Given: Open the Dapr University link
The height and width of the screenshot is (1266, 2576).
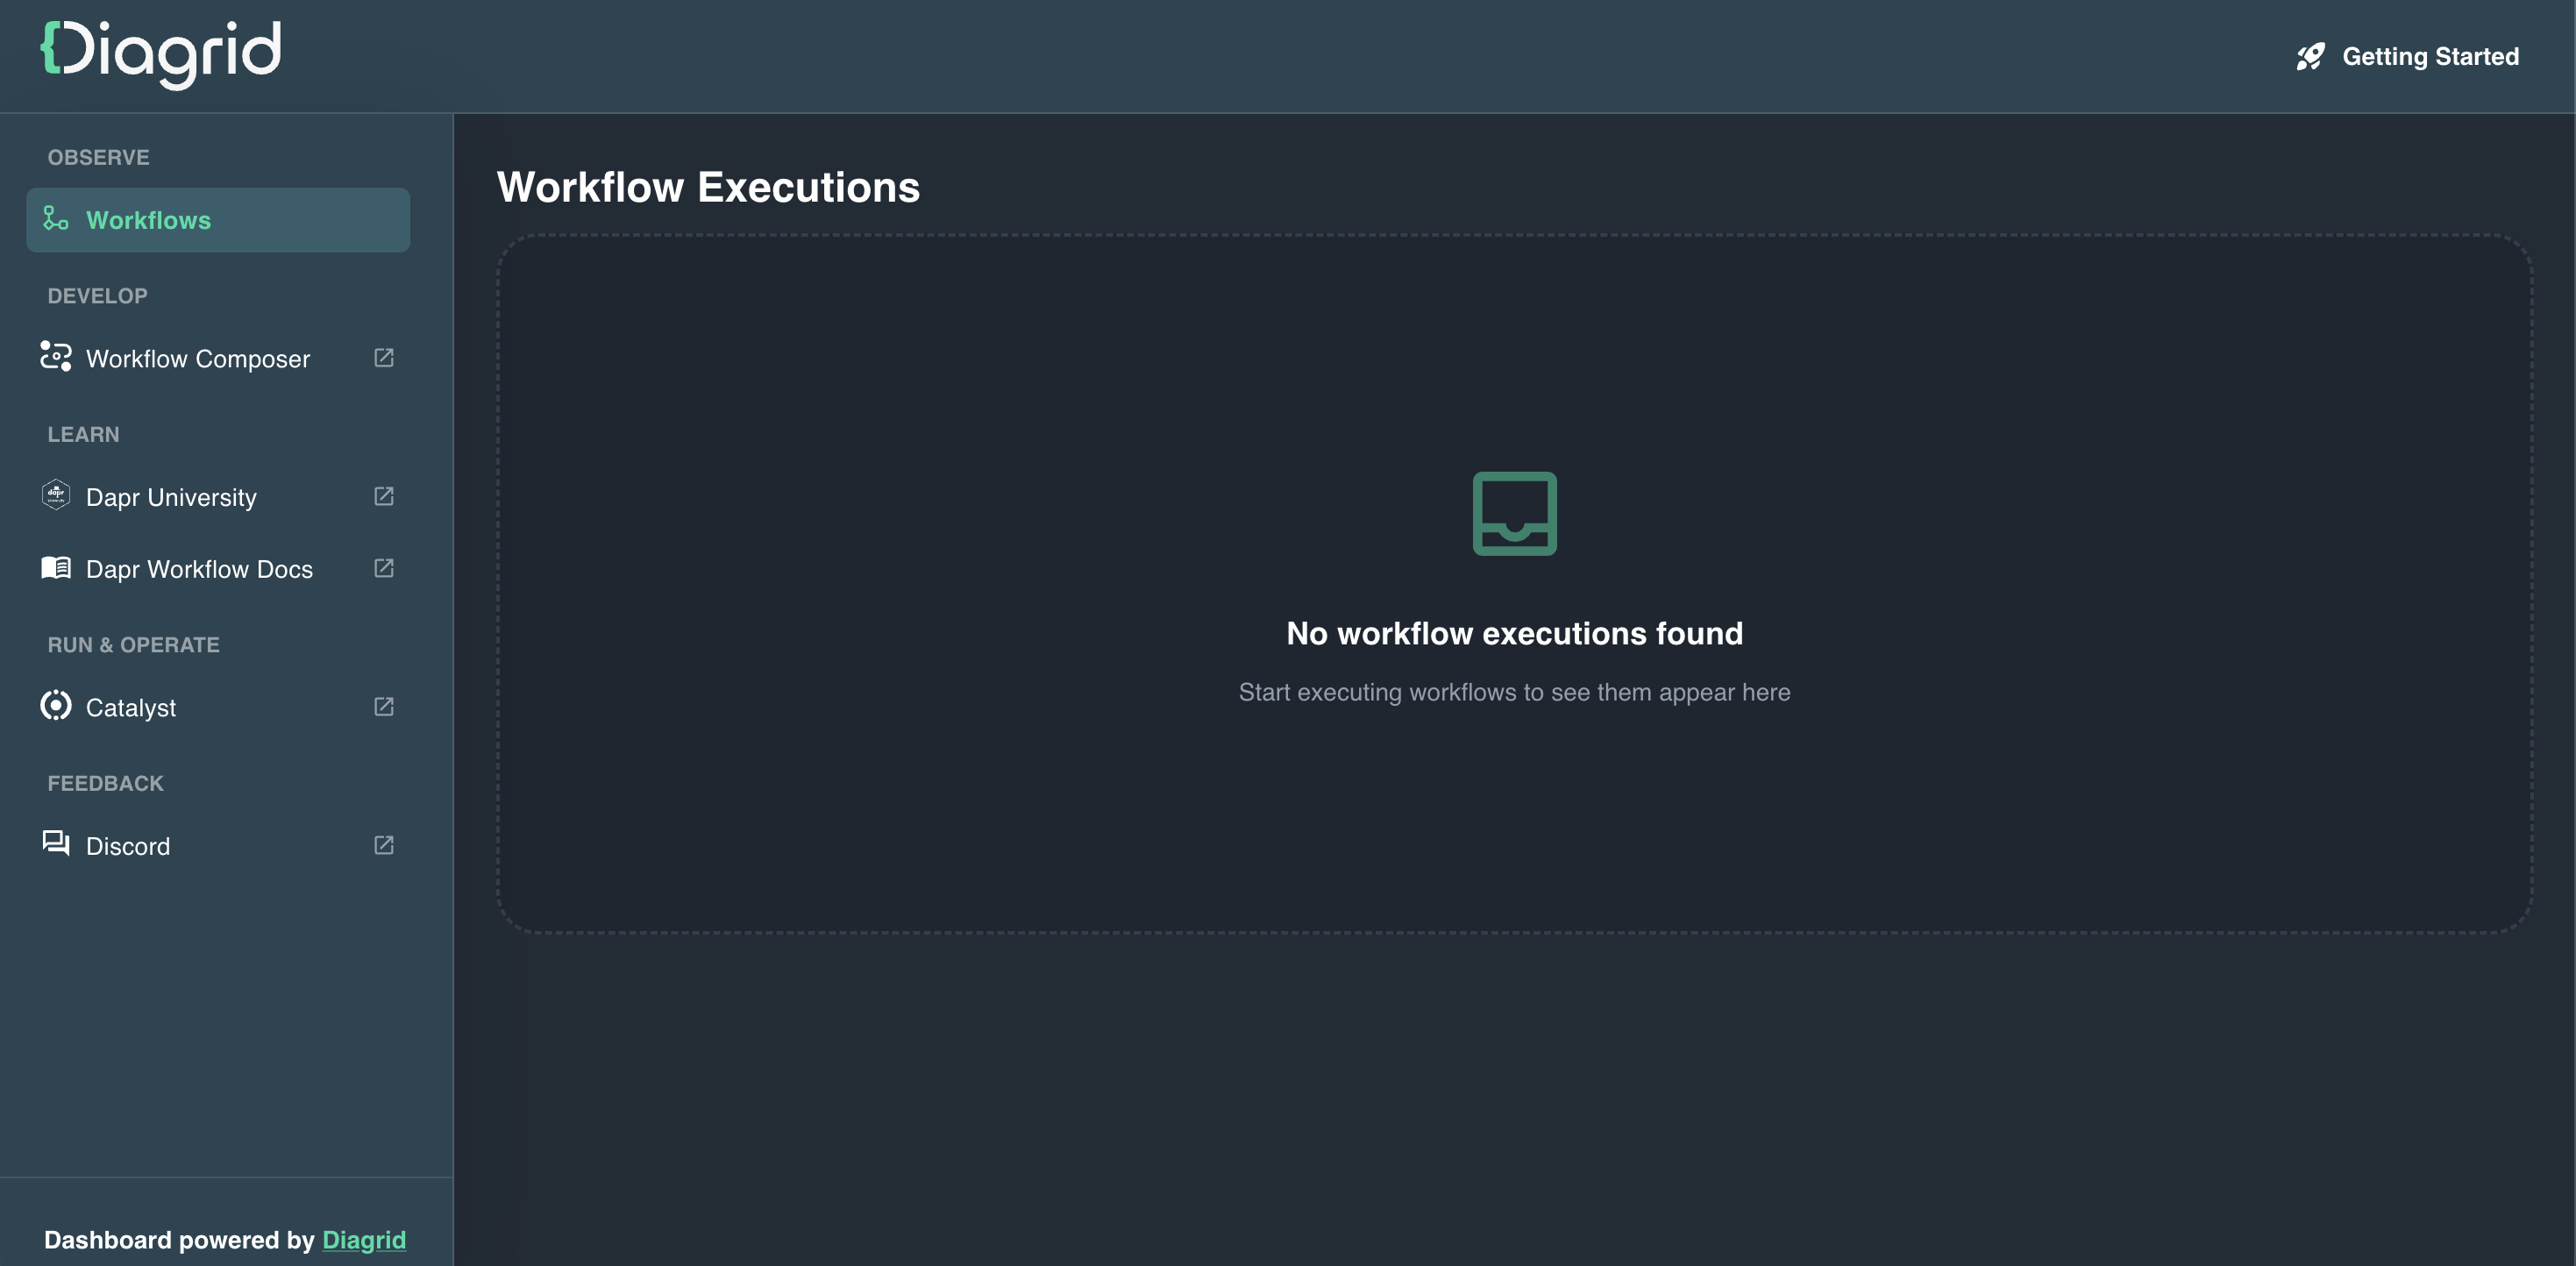Looking at the screenshot, I should (171, 497).
